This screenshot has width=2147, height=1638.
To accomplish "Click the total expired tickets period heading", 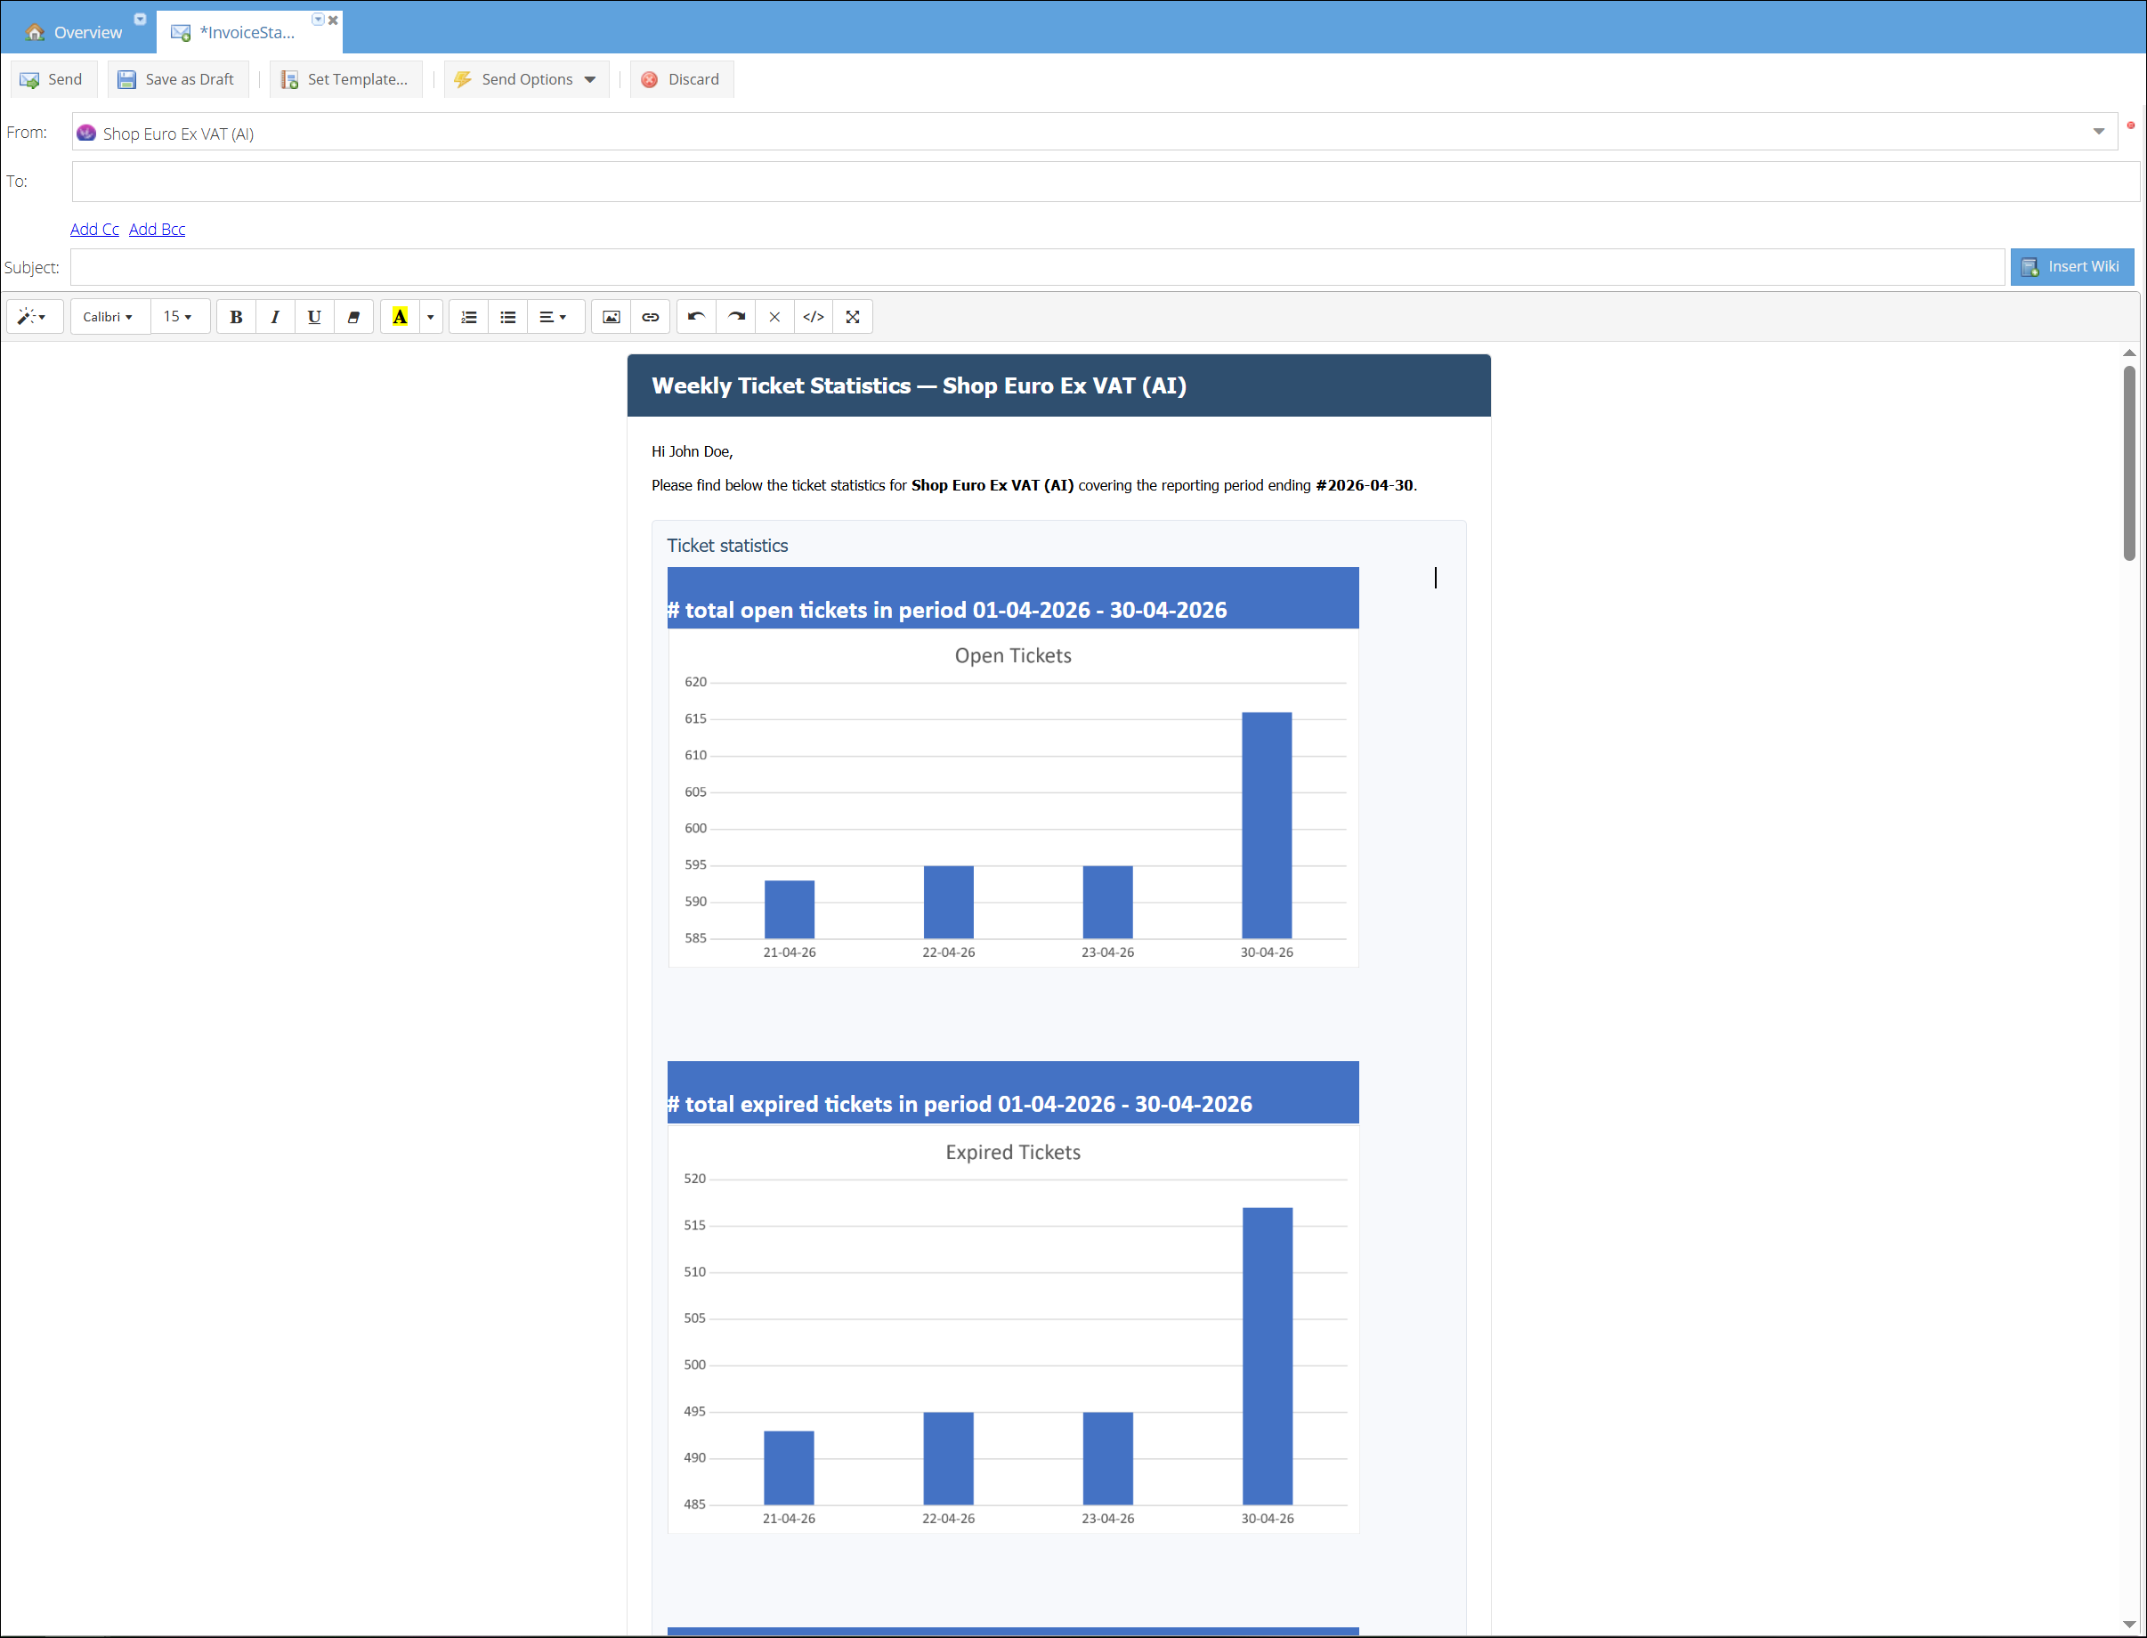I will pyautogui.click(x=960, y=1105).
